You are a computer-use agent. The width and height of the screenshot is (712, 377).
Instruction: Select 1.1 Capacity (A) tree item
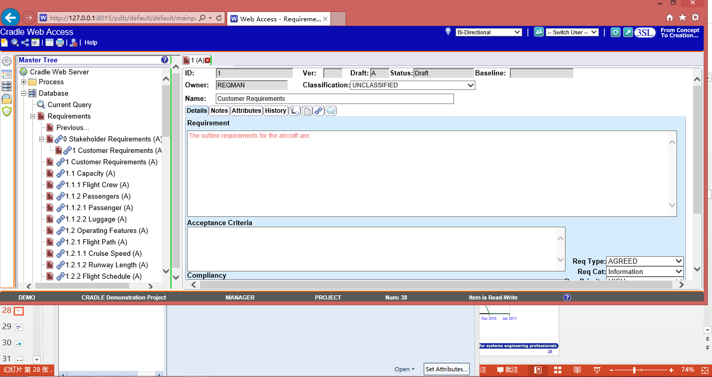point(90,174)
